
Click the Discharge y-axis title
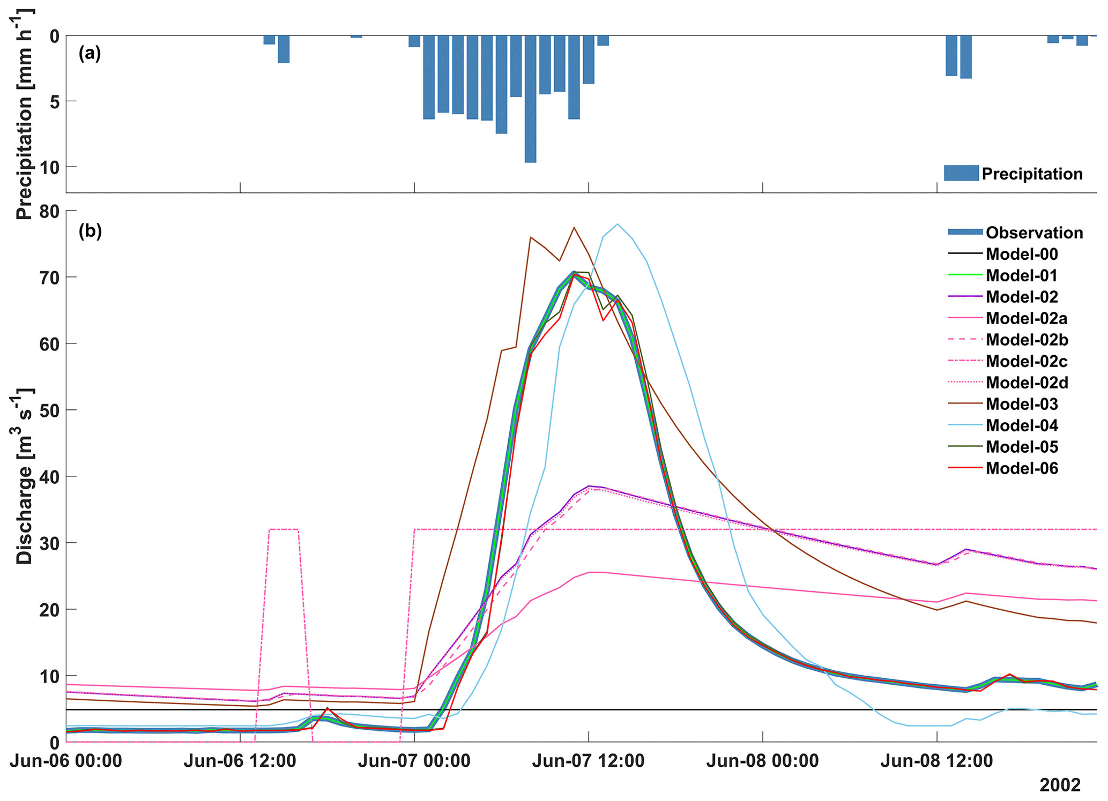(25, 476)
